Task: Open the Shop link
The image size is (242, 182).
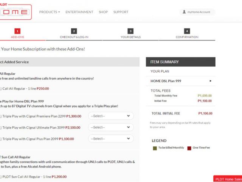Action: tap(103, 12)
